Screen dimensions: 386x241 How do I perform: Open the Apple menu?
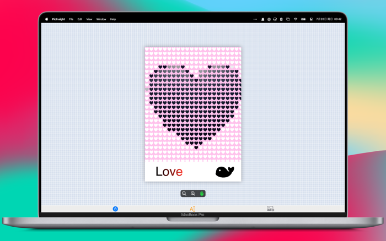(x=46, y=19)
